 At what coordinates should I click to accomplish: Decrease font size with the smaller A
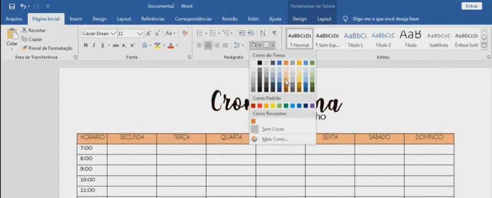(x=158, y=33)
